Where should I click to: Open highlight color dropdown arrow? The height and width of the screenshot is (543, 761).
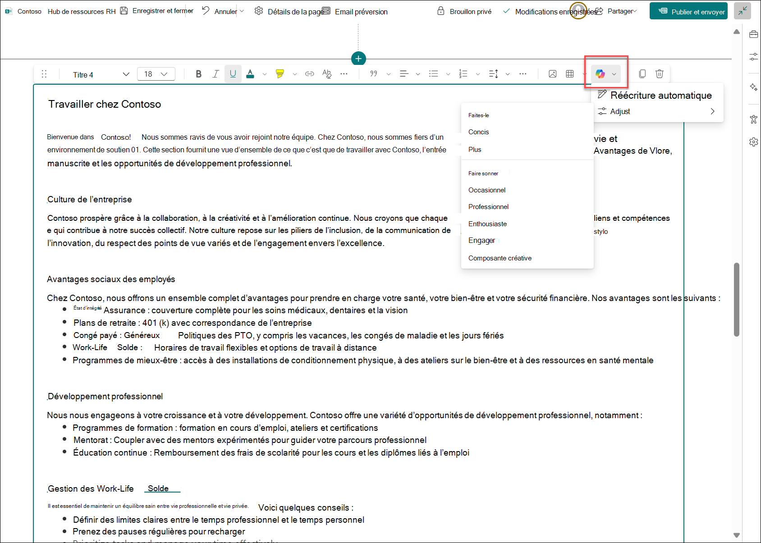[x=295, y=74]
